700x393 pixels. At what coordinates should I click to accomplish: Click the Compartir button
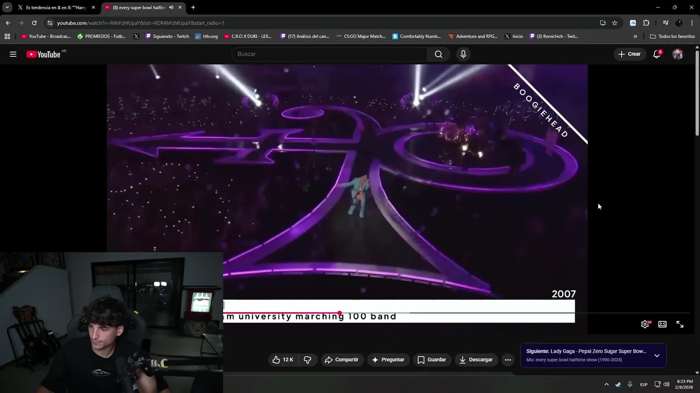point(341,360)
